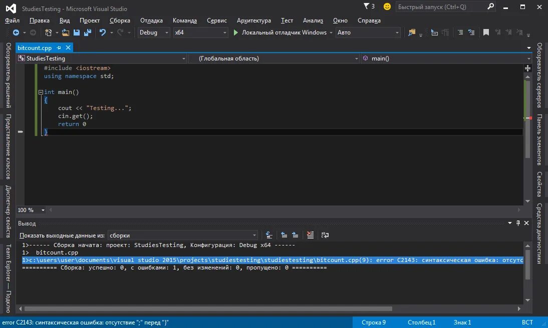Image resolution: width=548 pixels, height=328 pixels.
Task: Open the Output source dropdown showing сборки
Action: coord(183,235)
